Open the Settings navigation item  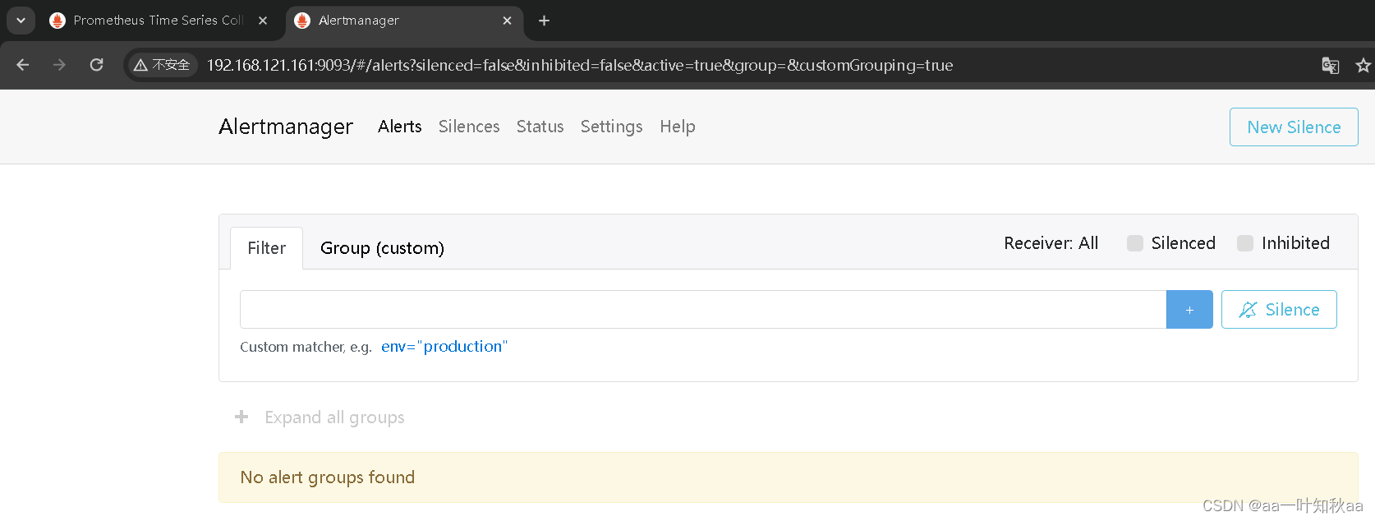coord(611,127)
